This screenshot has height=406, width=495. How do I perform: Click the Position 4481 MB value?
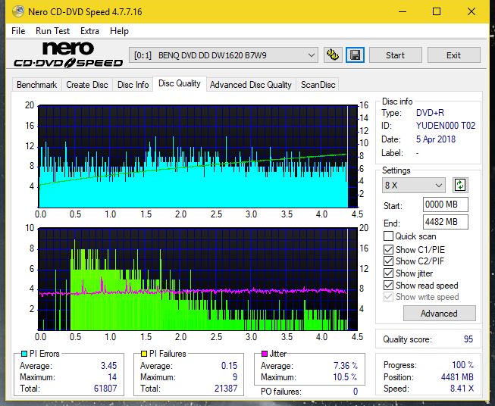click(x=457, y=376)
